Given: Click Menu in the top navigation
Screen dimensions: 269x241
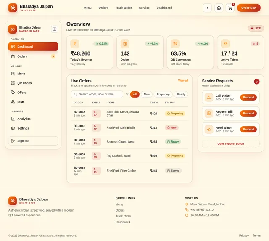Looking at the screenshot, I should tap(87, 8).
